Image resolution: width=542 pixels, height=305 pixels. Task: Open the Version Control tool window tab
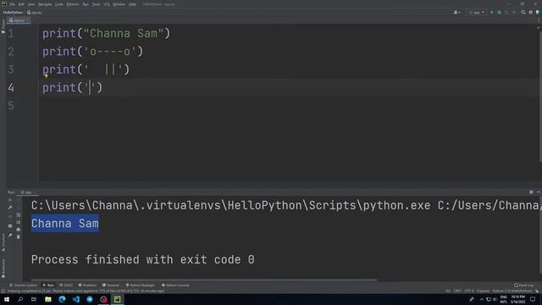click(23, 286)
